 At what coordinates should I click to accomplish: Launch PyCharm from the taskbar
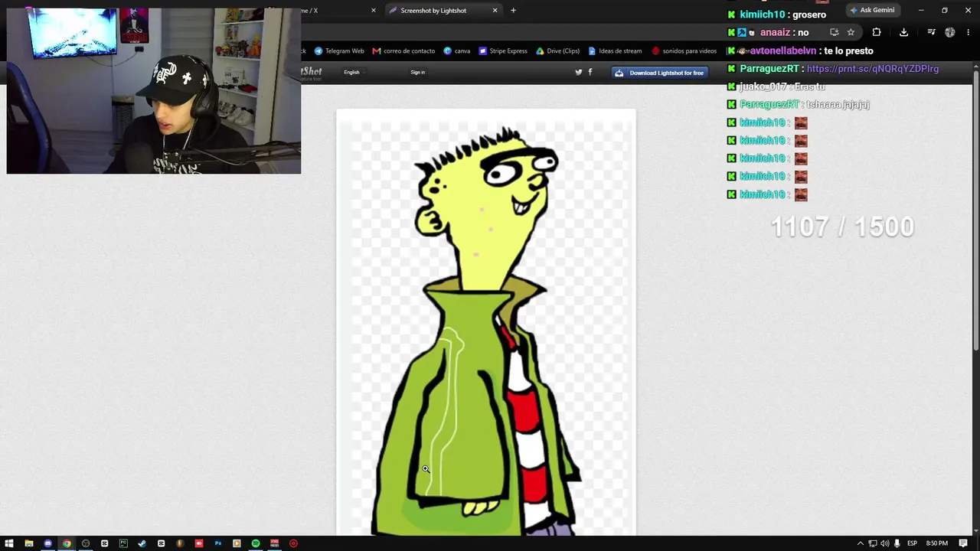(123, 543)
